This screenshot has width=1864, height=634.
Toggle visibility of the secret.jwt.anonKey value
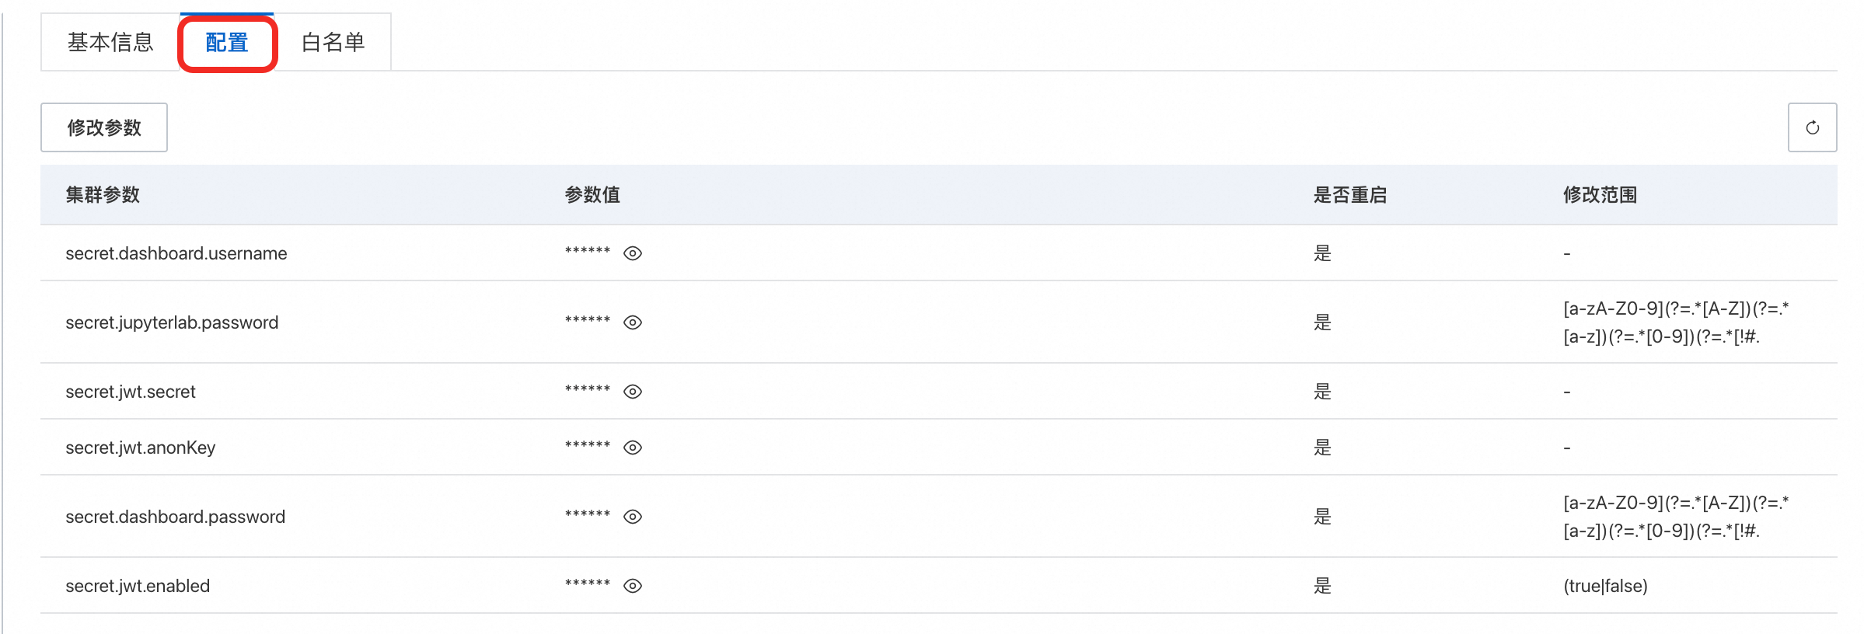(633, 448)
